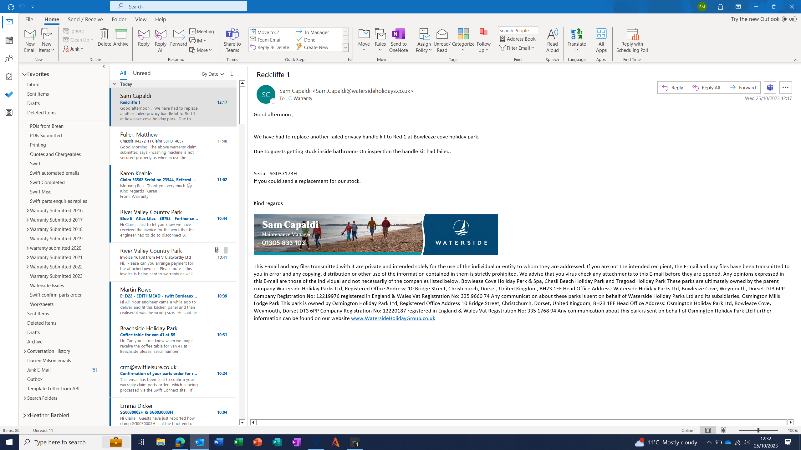Open the Send / Receive tab

[85, 19]
